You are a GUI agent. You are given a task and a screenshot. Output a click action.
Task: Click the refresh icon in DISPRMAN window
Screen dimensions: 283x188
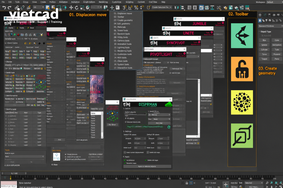point(169,127)
